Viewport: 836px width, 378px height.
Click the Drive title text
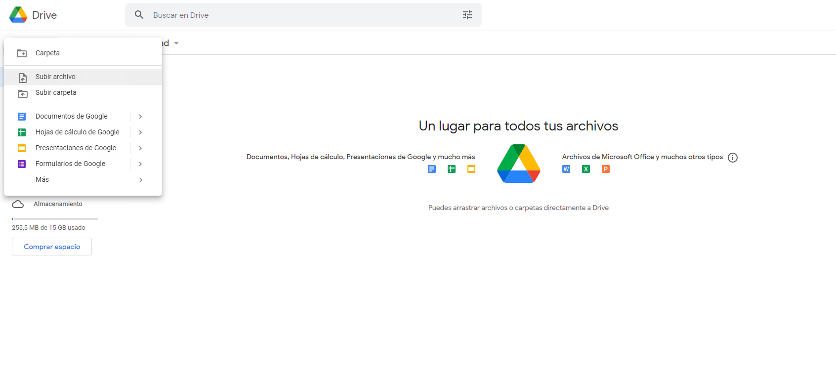(x=44, y=15)
